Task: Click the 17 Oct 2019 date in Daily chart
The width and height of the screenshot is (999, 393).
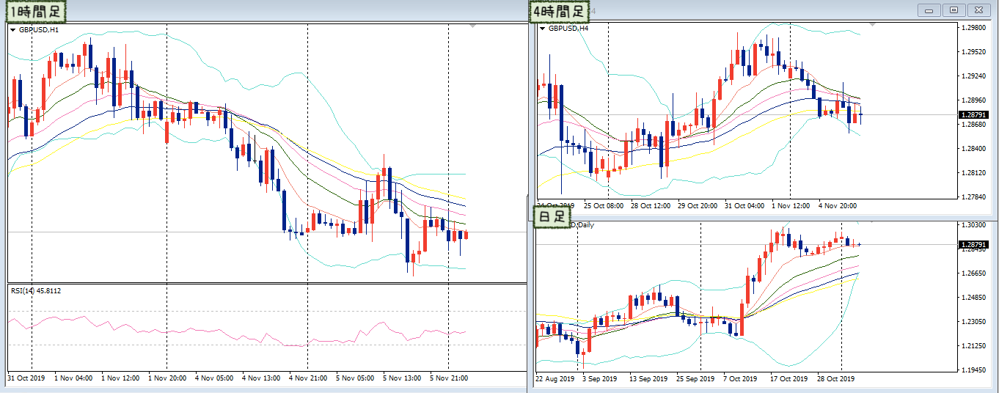Action: click(x=790, y=378)
